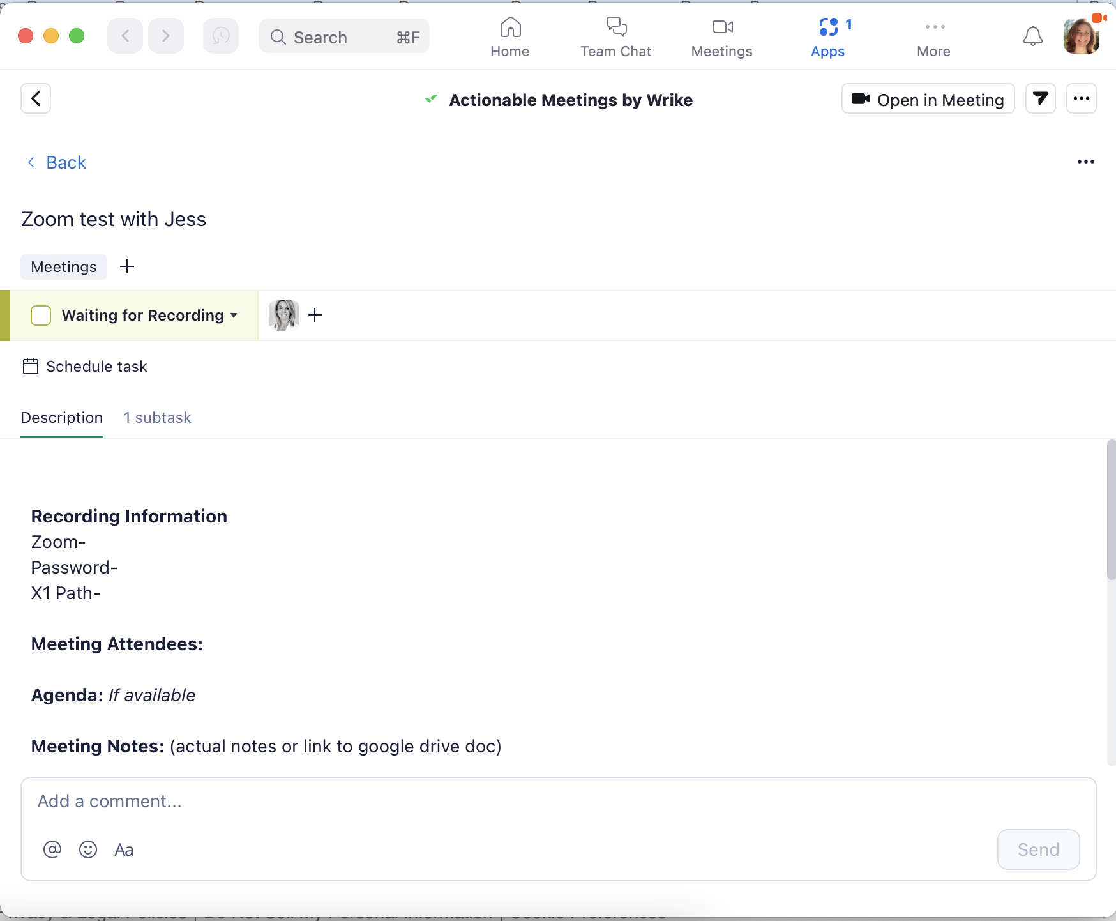The width and height of the screenshot is (1116, 921).
Task: Toggle Aa text formatting options
Action: (x=124, y=850)
